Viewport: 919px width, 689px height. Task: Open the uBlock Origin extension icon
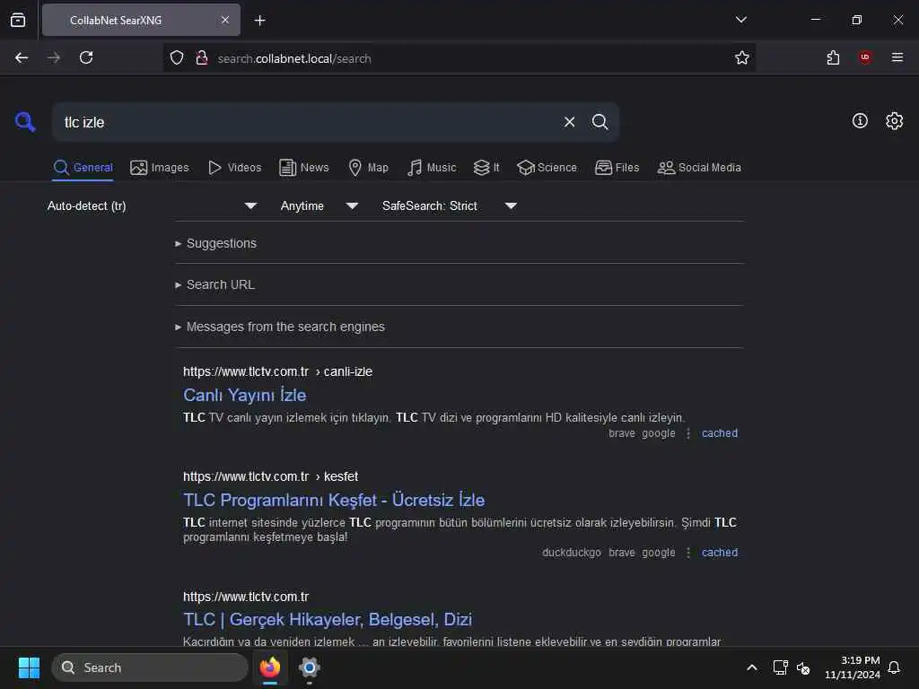coord(865,57)
